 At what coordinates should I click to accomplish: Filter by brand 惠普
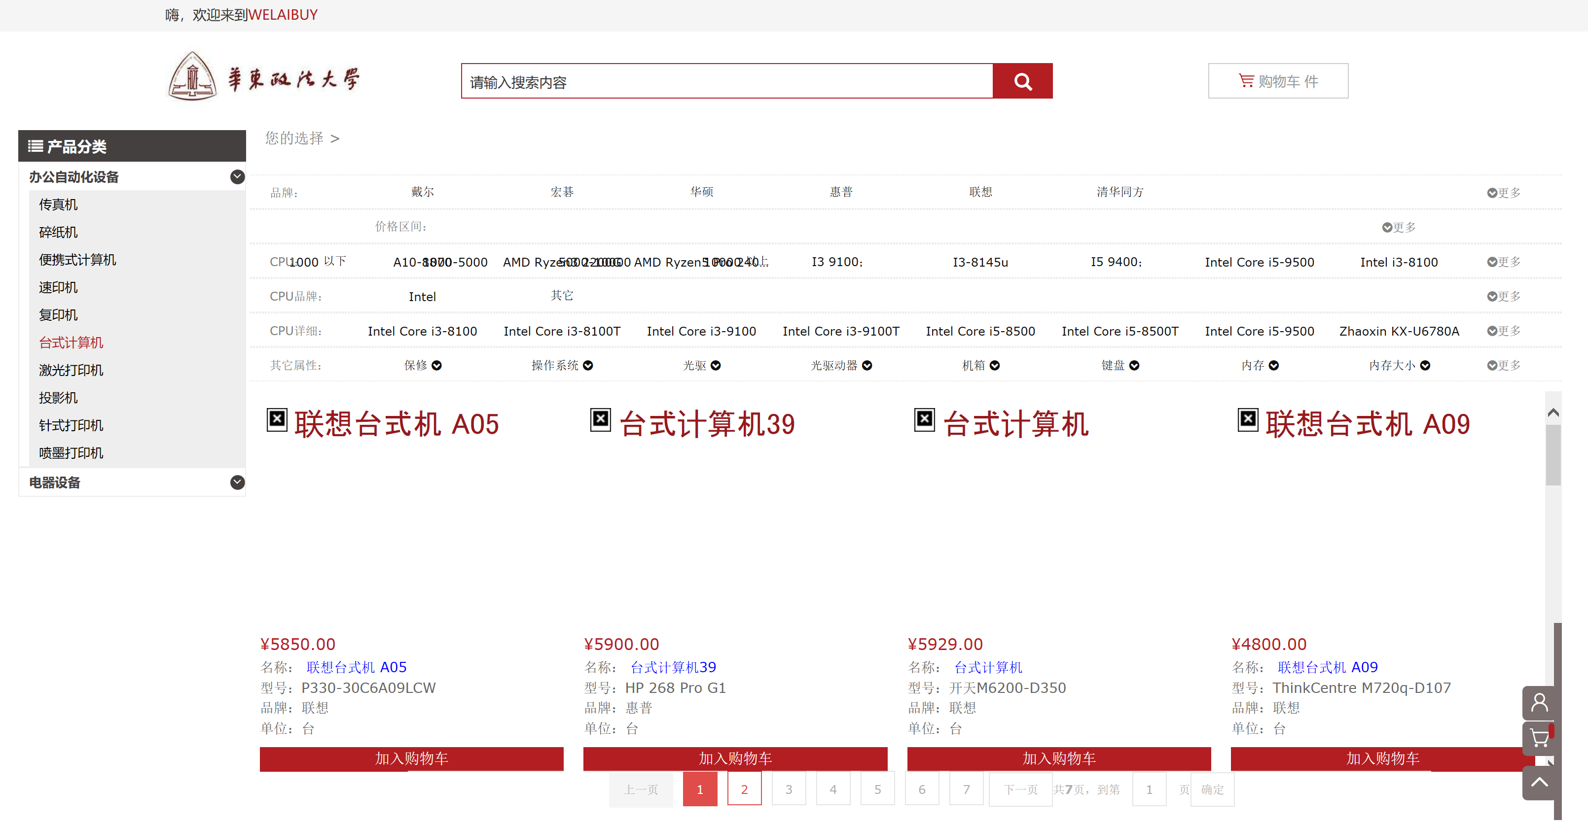tap(841, 192)
